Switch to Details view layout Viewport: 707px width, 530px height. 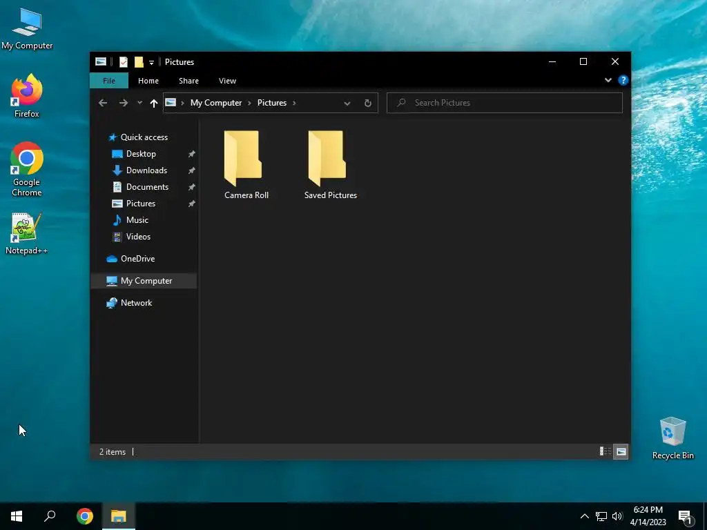pos(605,451)
